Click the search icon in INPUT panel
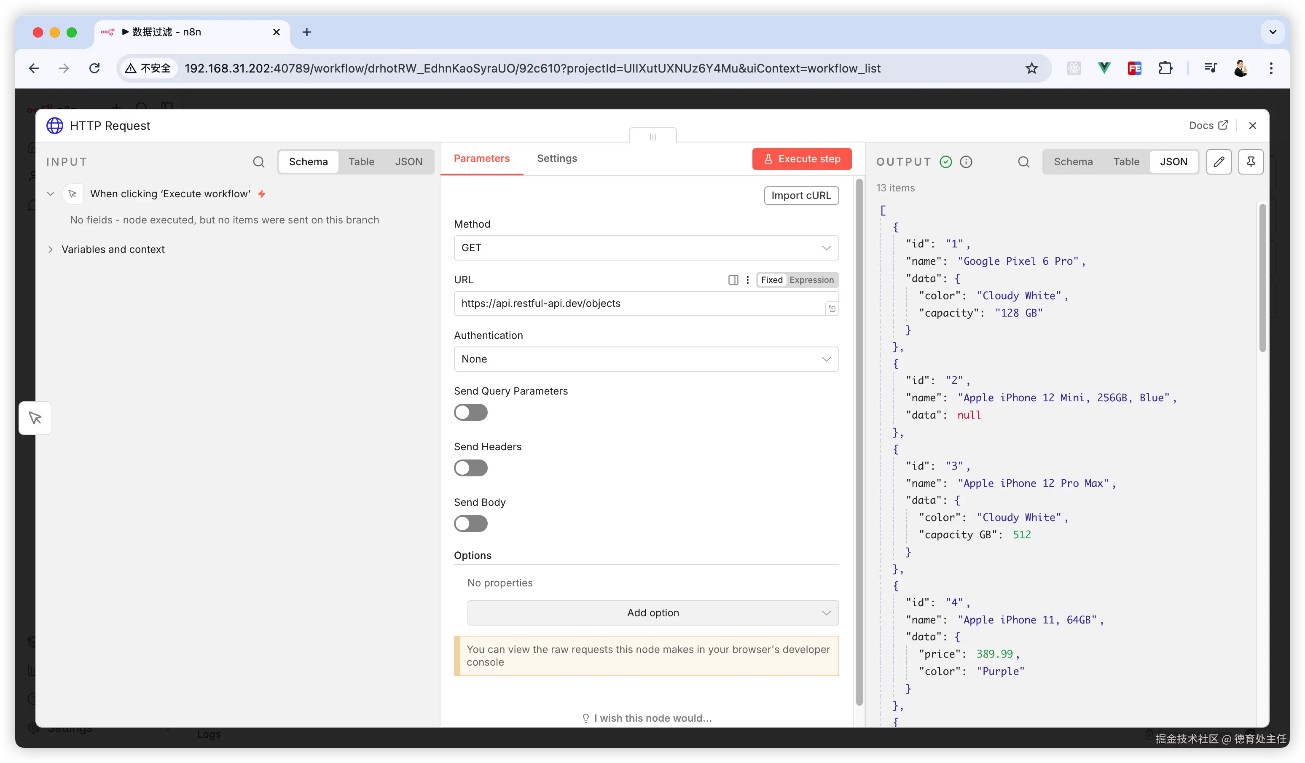 point(258,161)
